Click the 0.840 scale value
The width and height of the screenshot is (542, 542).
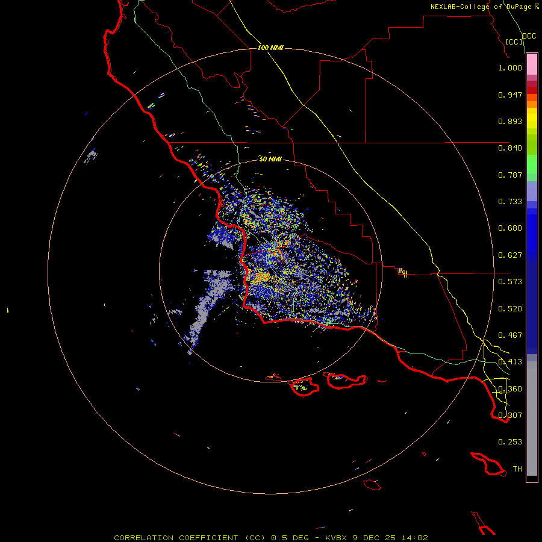tap(510, 148)
